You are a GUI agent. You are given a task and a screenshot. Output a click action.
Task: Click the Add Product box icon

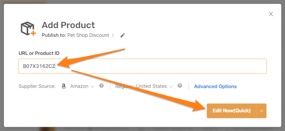(x=28, y=28)
